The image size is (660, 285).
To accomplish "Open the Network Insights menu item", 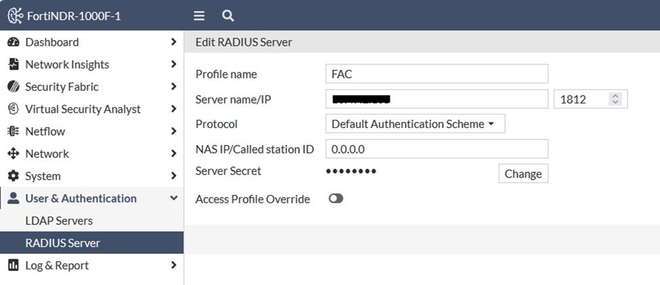I will coord(92,64).
